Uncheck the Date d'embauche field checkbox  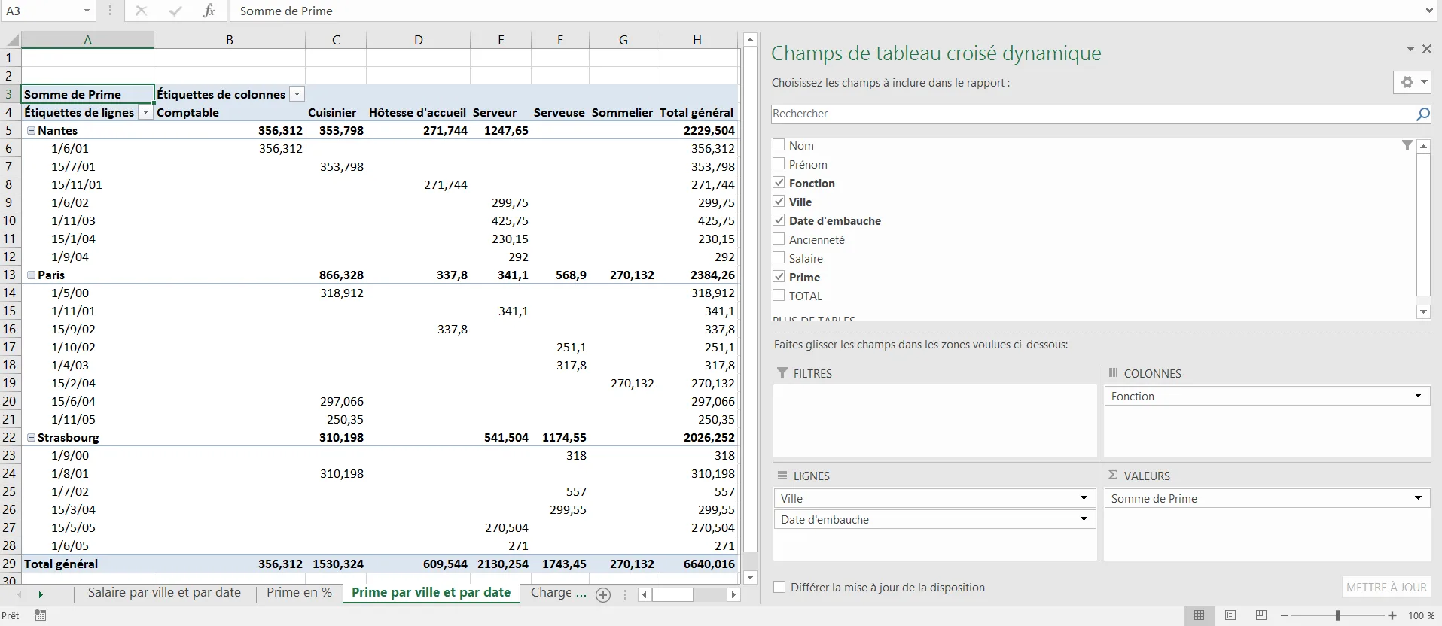pos(779,220)
